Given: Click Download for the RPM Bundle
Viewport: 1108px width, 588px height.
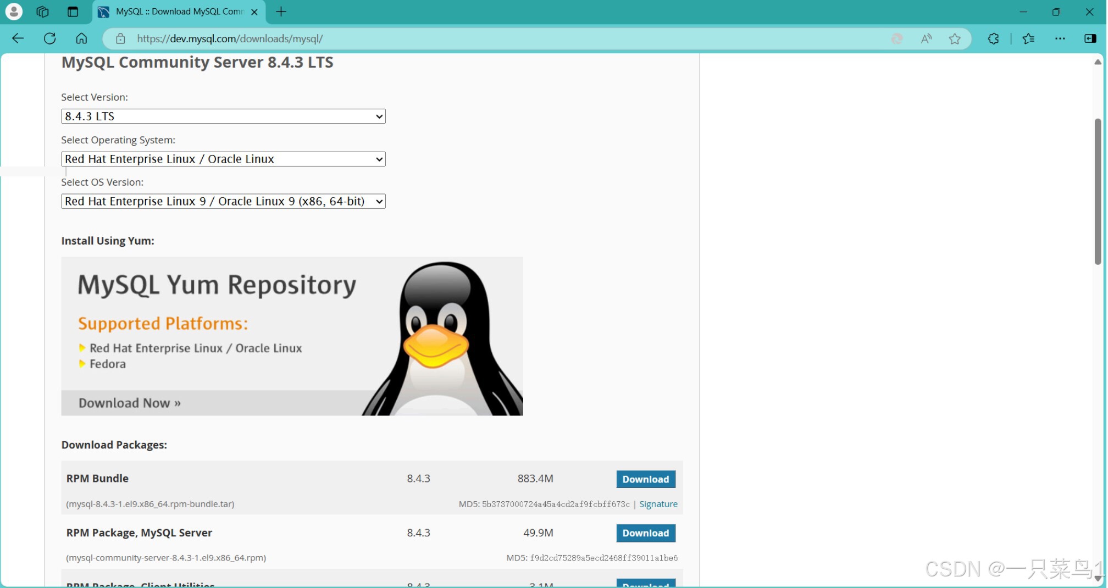Looking at the screenshot, I should 645,479.
